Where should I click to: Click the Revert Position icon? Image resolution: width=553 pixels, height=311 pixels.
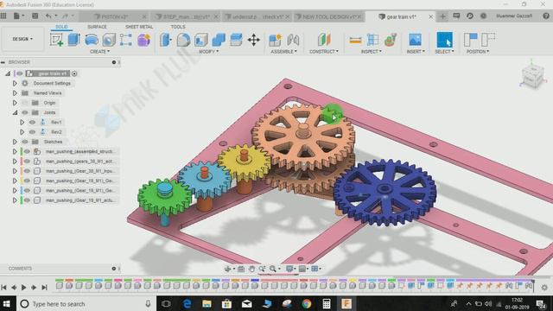(x=488, y=40)
